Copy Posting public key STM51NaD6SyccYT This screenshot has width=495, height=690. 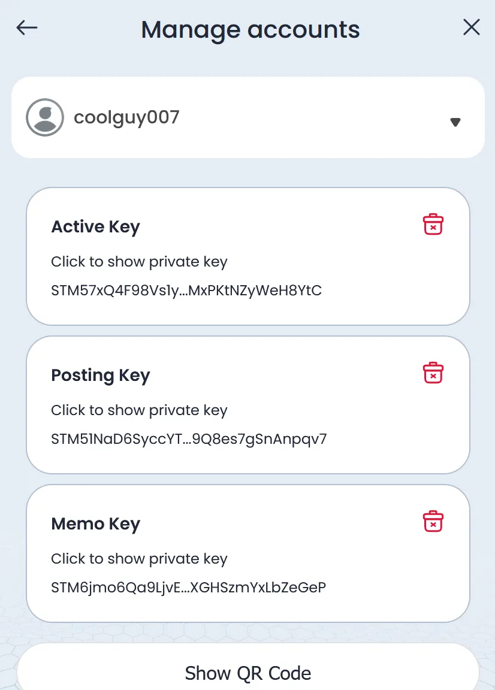tap(189, 439)
